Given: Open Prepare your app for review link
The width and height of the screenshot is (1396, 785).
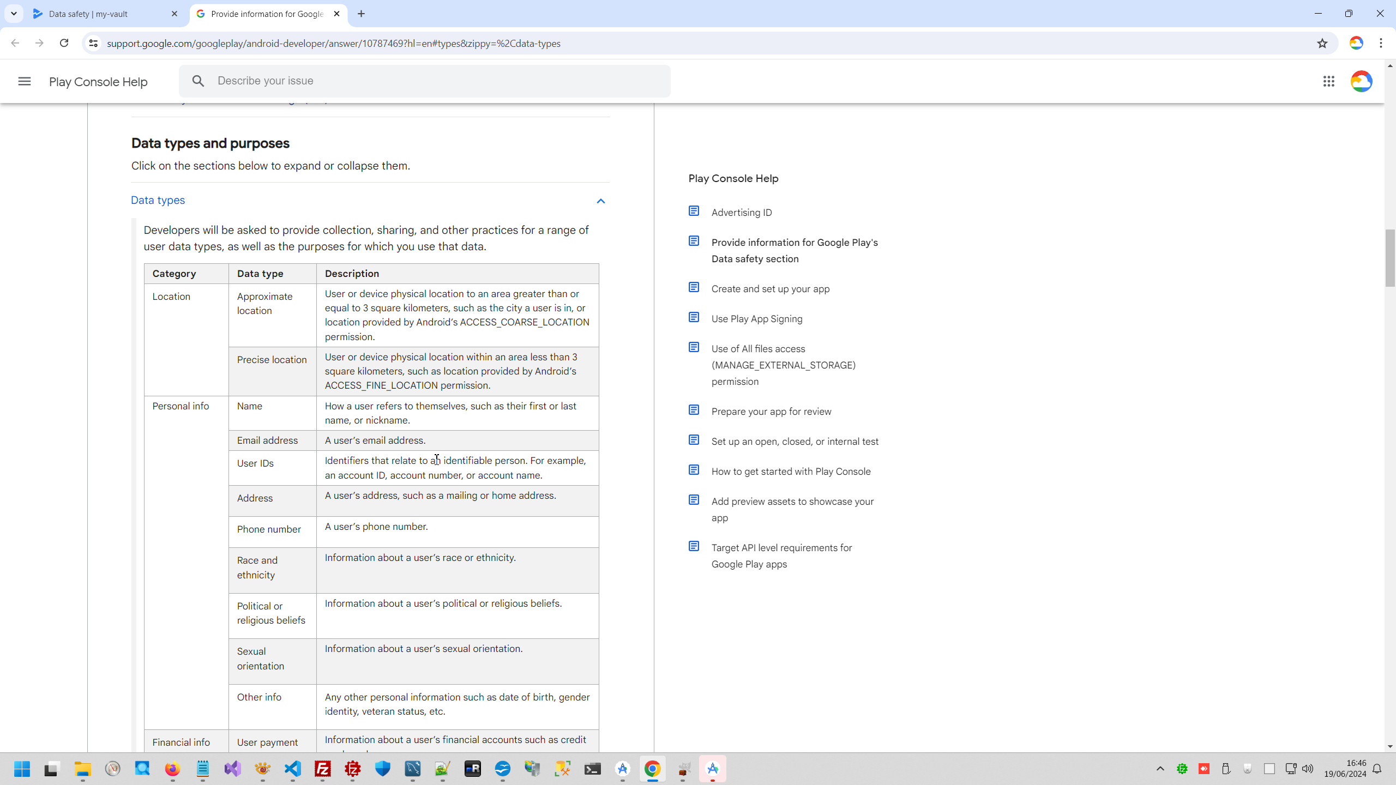Looking at the screenshot, I should [771, 412].
